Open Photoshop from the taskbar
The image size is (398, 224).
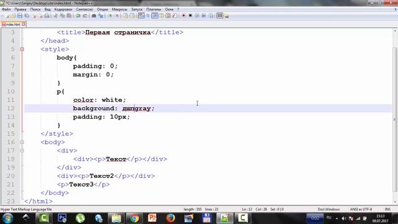62,218
